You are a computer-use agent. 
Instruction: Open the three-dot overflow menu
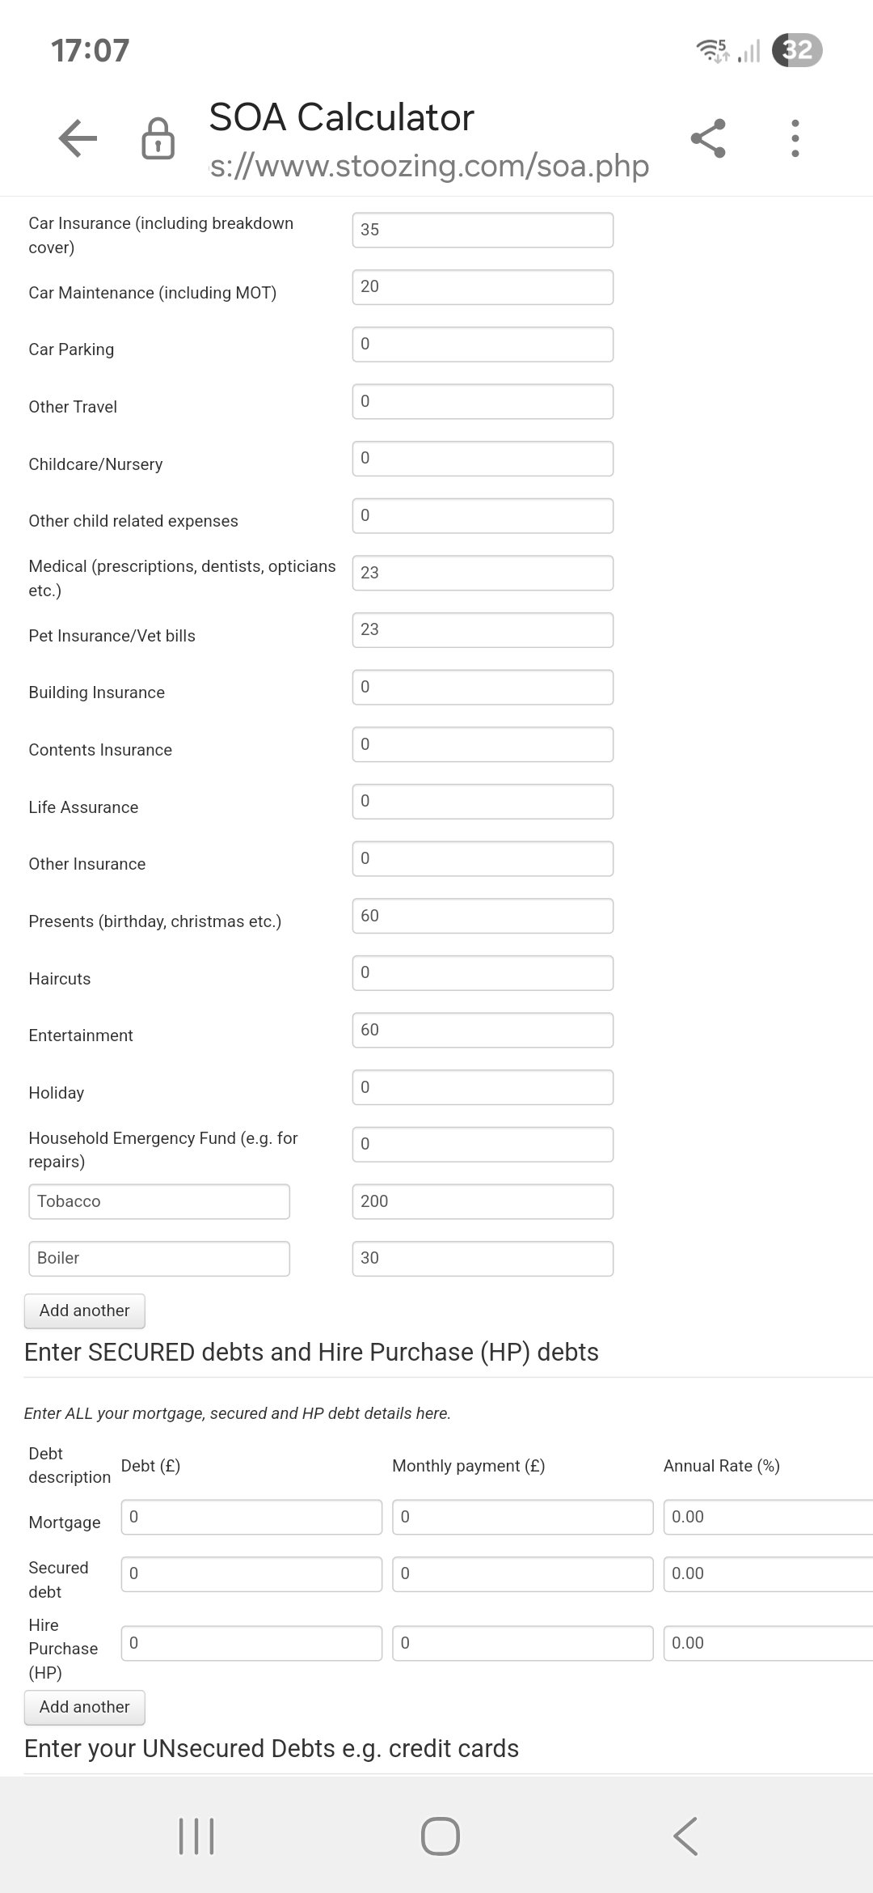click(x=795, y=138)
